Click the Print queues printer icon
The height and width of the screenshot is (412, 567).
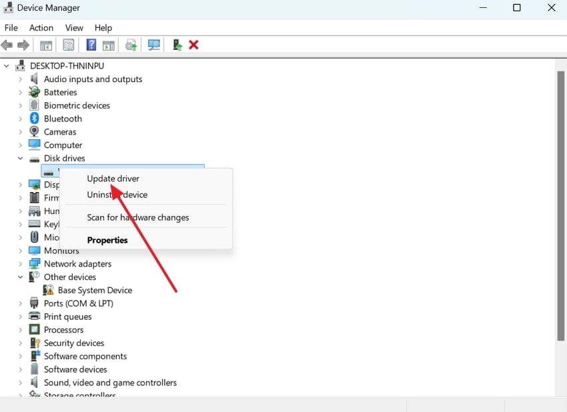coord(34,316)
